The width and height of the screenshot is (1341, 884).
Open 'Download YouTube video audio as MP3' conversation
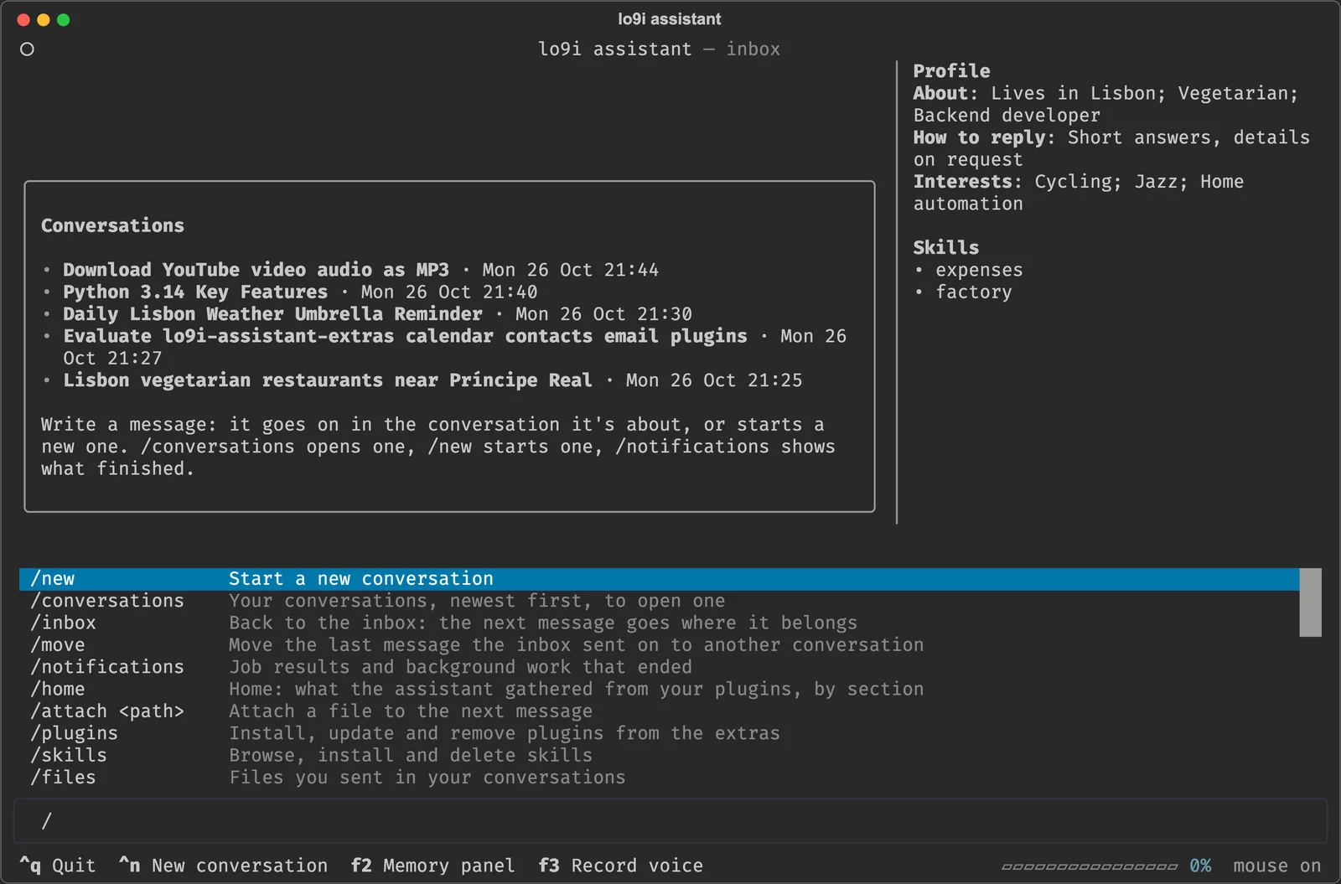coord(360,270)
